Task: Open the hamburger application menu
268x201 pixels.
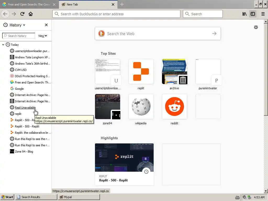Action: click(x=263, y=14)
